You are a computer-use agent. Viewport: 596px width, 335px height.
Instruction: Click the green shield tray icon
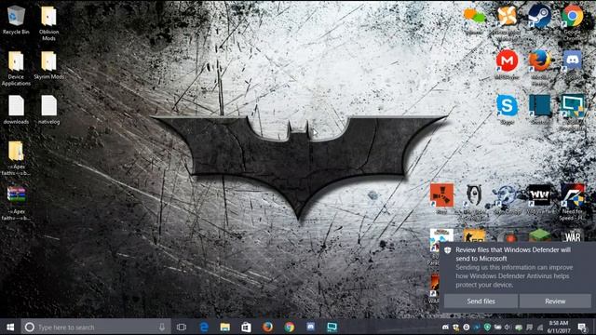487,327
